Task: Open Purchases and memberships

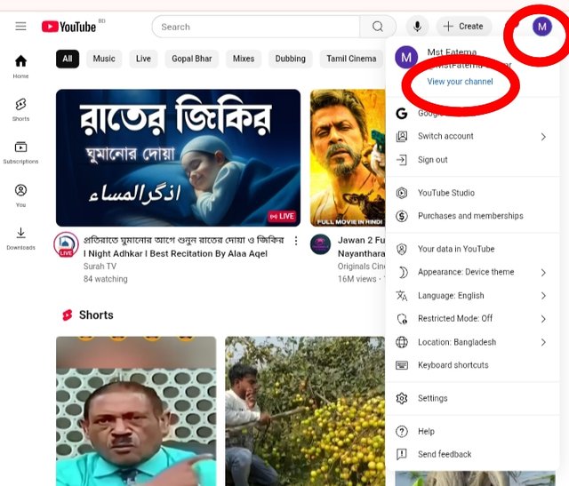Action: tap(472, 216)
